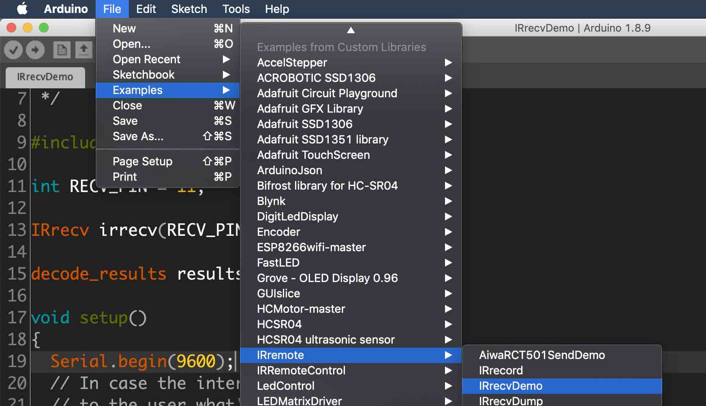Screen dimensions: 706x406
Task: Open the Help menu
Action: click(277, 9)
